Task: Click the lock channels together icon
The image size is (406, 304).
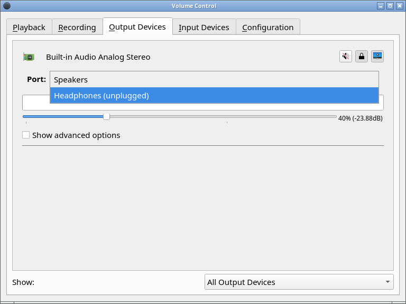Action: (362, 57)
